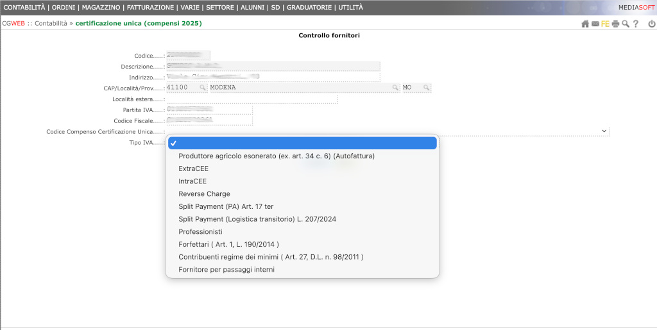Print the page using the printer icon
This screenshot has width=657, height=330.
click(615, 24)
